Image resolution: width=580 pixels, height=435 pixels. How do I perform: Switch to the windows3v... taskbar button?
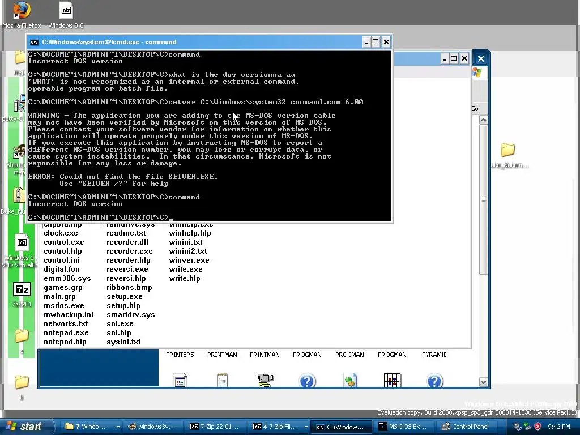point(152,427)
